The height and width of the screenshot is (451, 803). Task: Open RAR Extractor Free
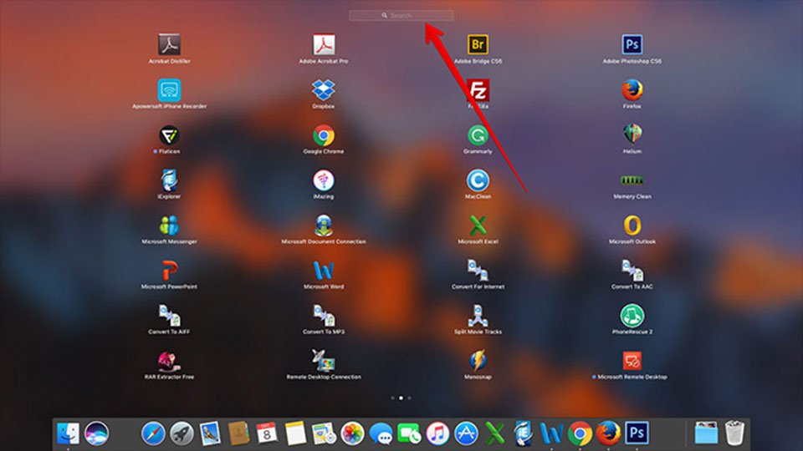point(169,361)
